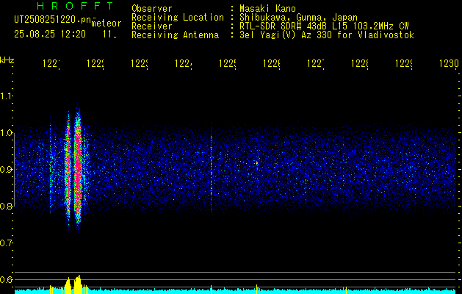Click the 0.7 kHz axis tick label

7,243
